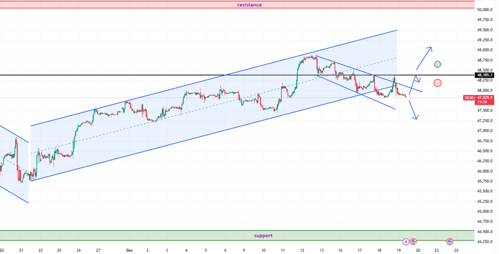Select the green circle marker

tap(437, 64)
